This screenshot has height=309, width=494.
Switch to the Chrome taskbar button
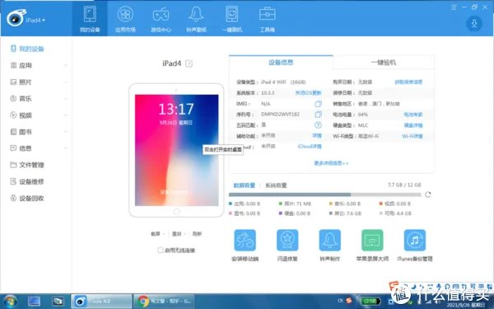coord(164,301)
